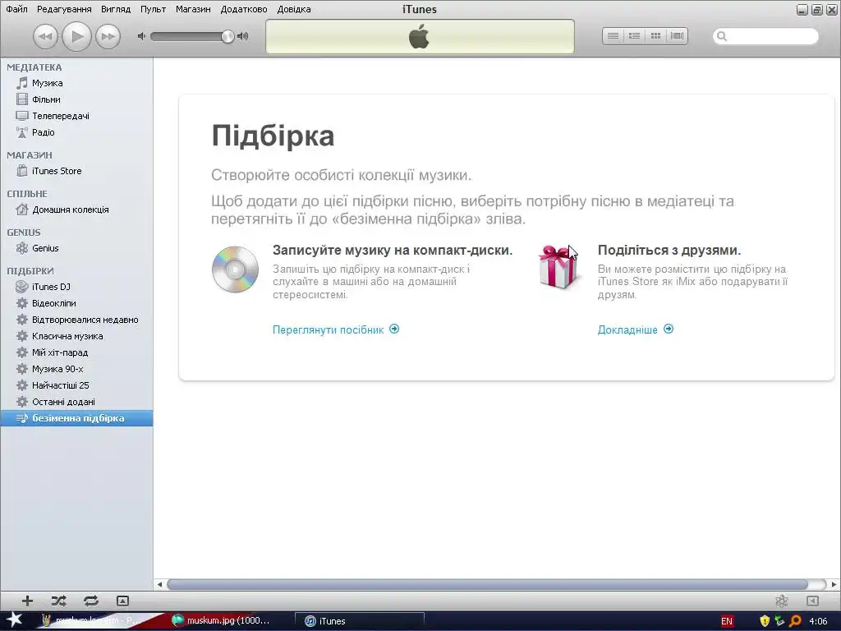Screen dimensions: 841x631
Task: Click the low volume speaker icon
Action: 141,36
